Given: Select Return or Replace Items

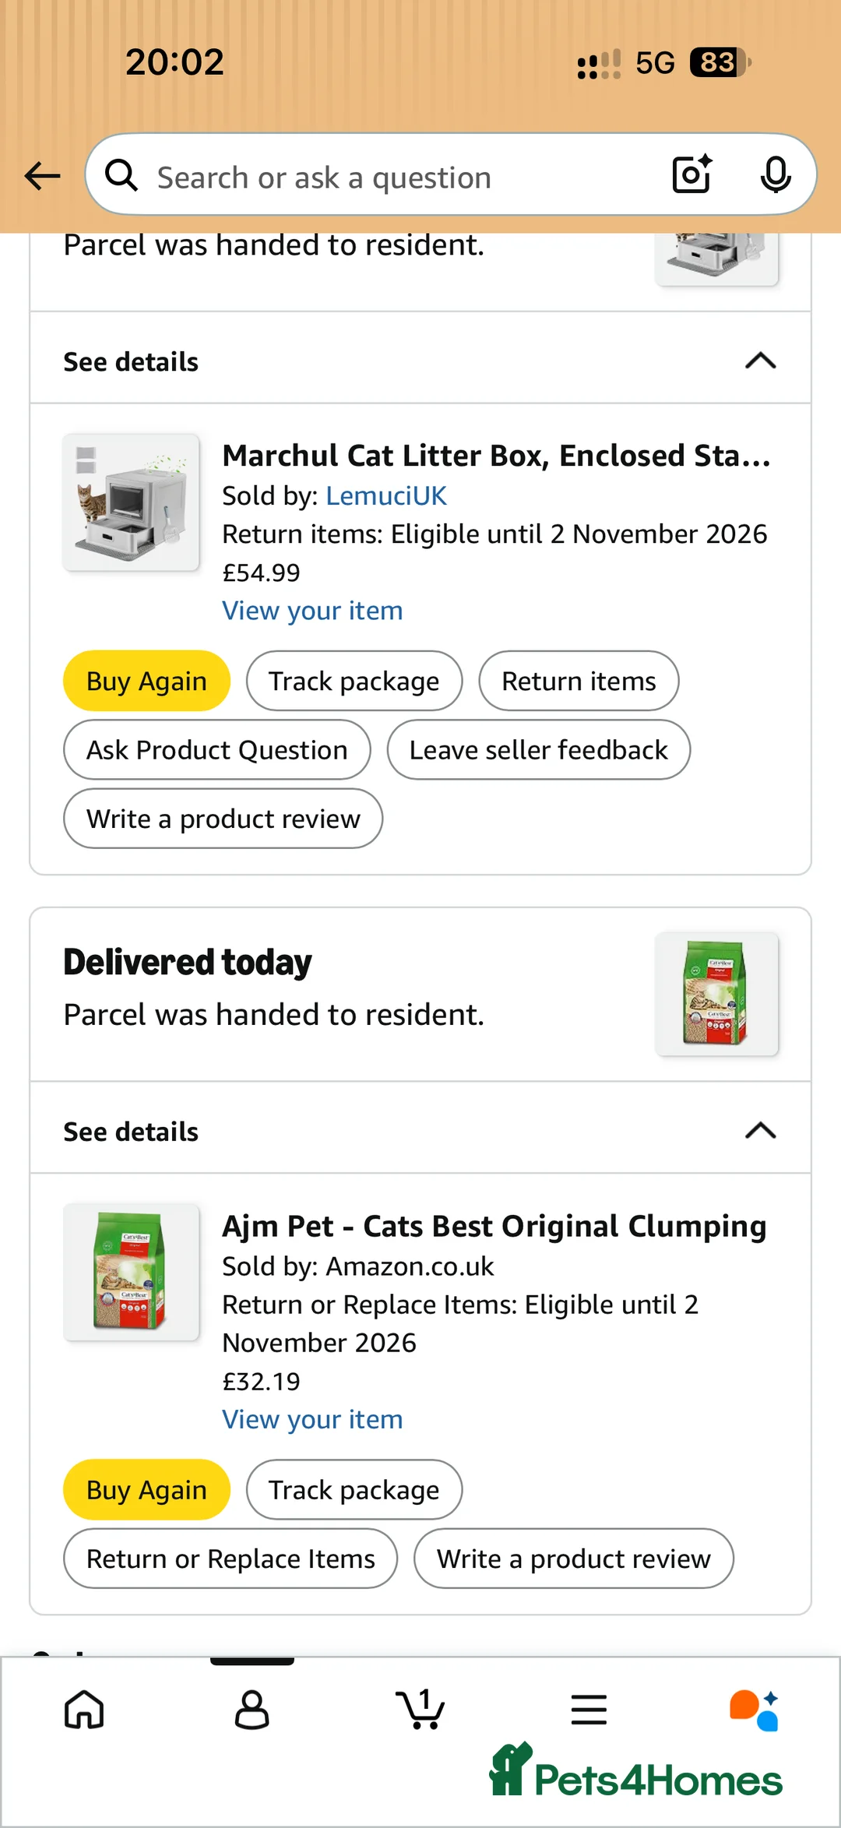Looking at the screenshot, I should 230,1559.
